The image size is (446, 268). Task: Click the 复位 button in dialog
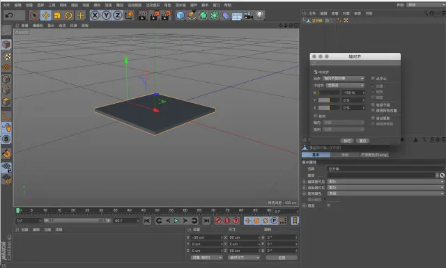click(x=362, y=141)
